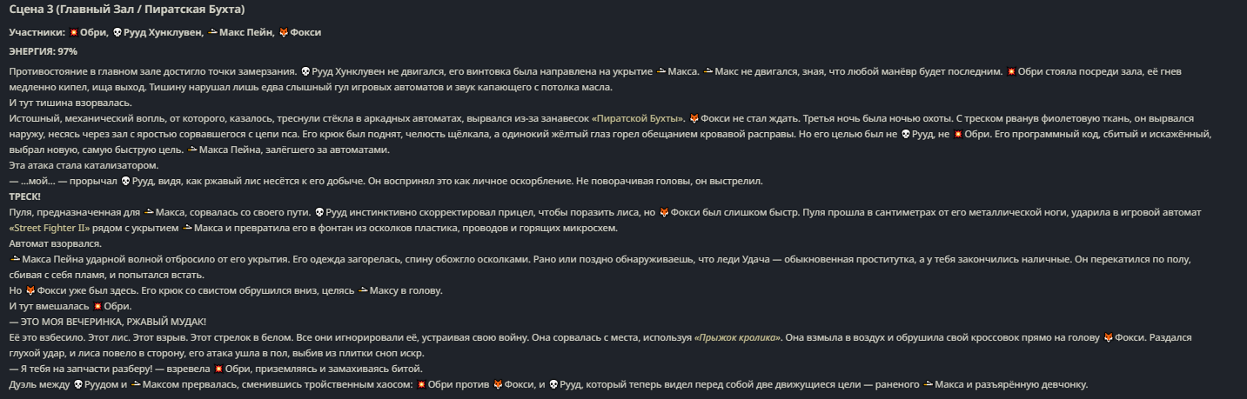The height and width of the screenshot is (399, 1247).
Task: Click the 'Участники:' label
Action: point(37,32)
